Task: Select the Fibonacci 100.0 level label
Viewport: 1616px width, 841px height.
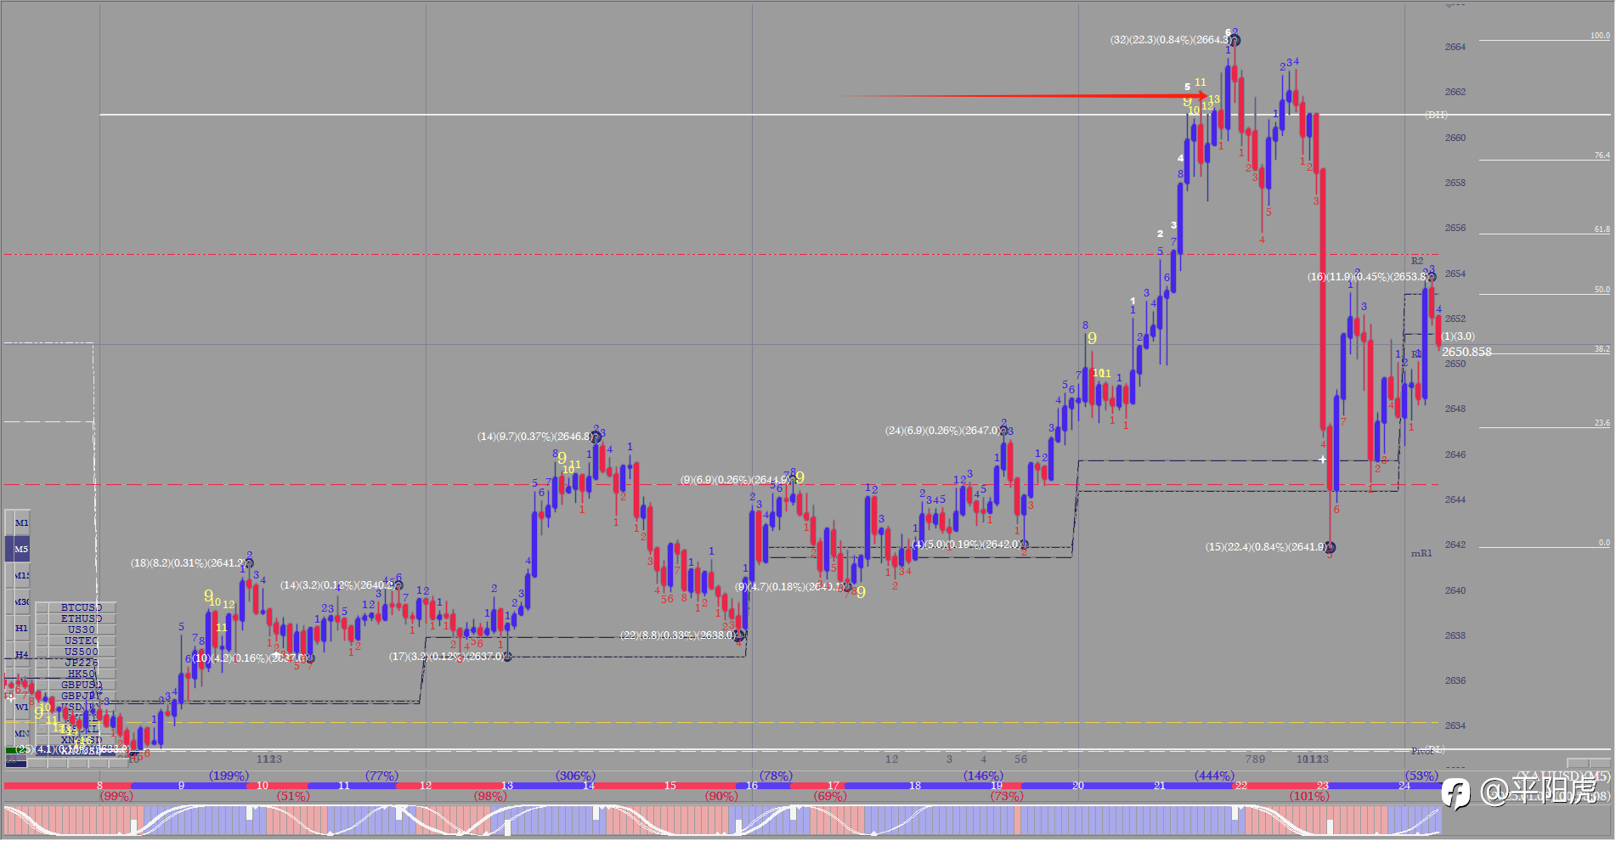Action: tap(1600, 36)
